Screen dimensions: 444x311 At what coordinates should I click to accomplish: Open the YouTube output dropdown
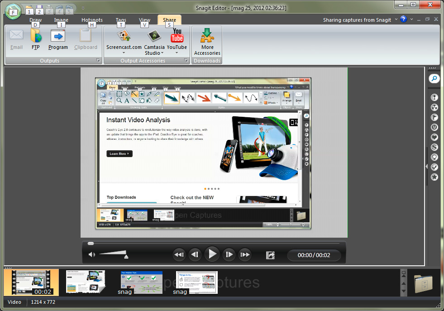coord(177,53)
